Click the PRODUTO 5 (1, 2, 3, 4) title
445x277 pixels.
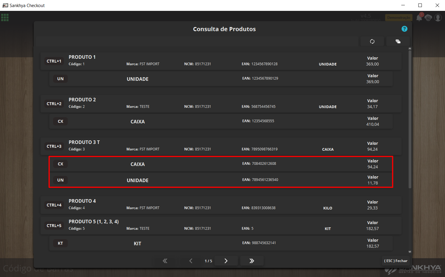point(94,221)
